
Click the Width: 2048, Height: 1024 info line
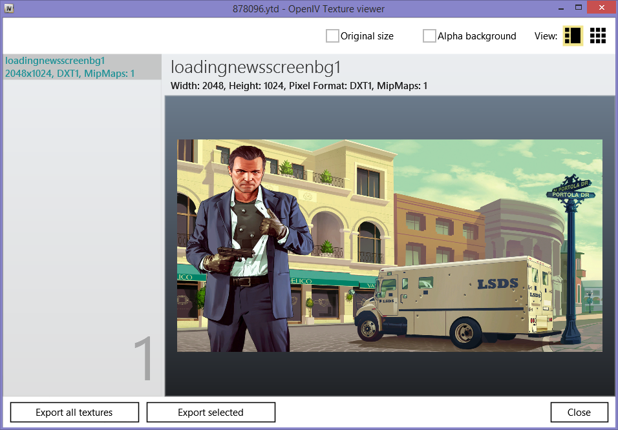click(x=299, y=85)
